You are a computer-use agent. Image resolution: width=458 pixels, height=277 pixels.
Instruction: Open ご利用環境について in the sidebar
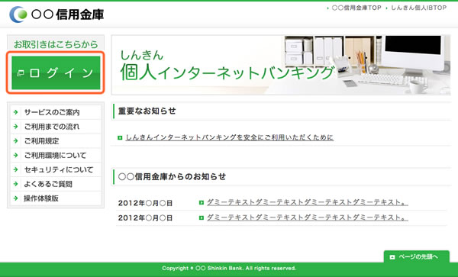click(x=56, y=155)
